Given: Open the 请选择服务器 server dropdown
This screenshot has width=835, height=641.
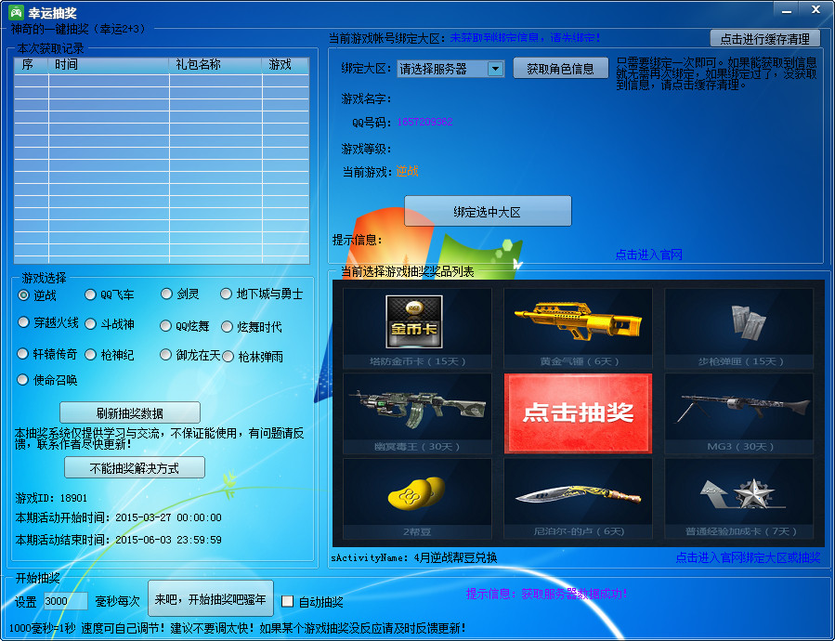Looking at the screenshot, I should point(450,69).
